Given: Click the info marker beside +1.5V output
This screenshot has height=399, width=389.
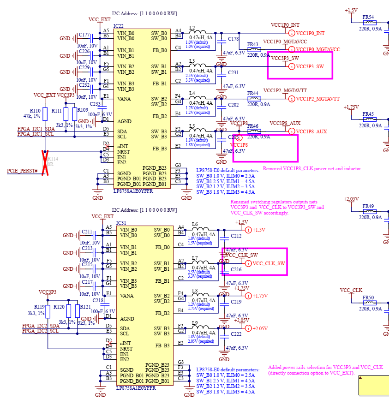Looking at the screenshot, I should [x=248, y=230].
